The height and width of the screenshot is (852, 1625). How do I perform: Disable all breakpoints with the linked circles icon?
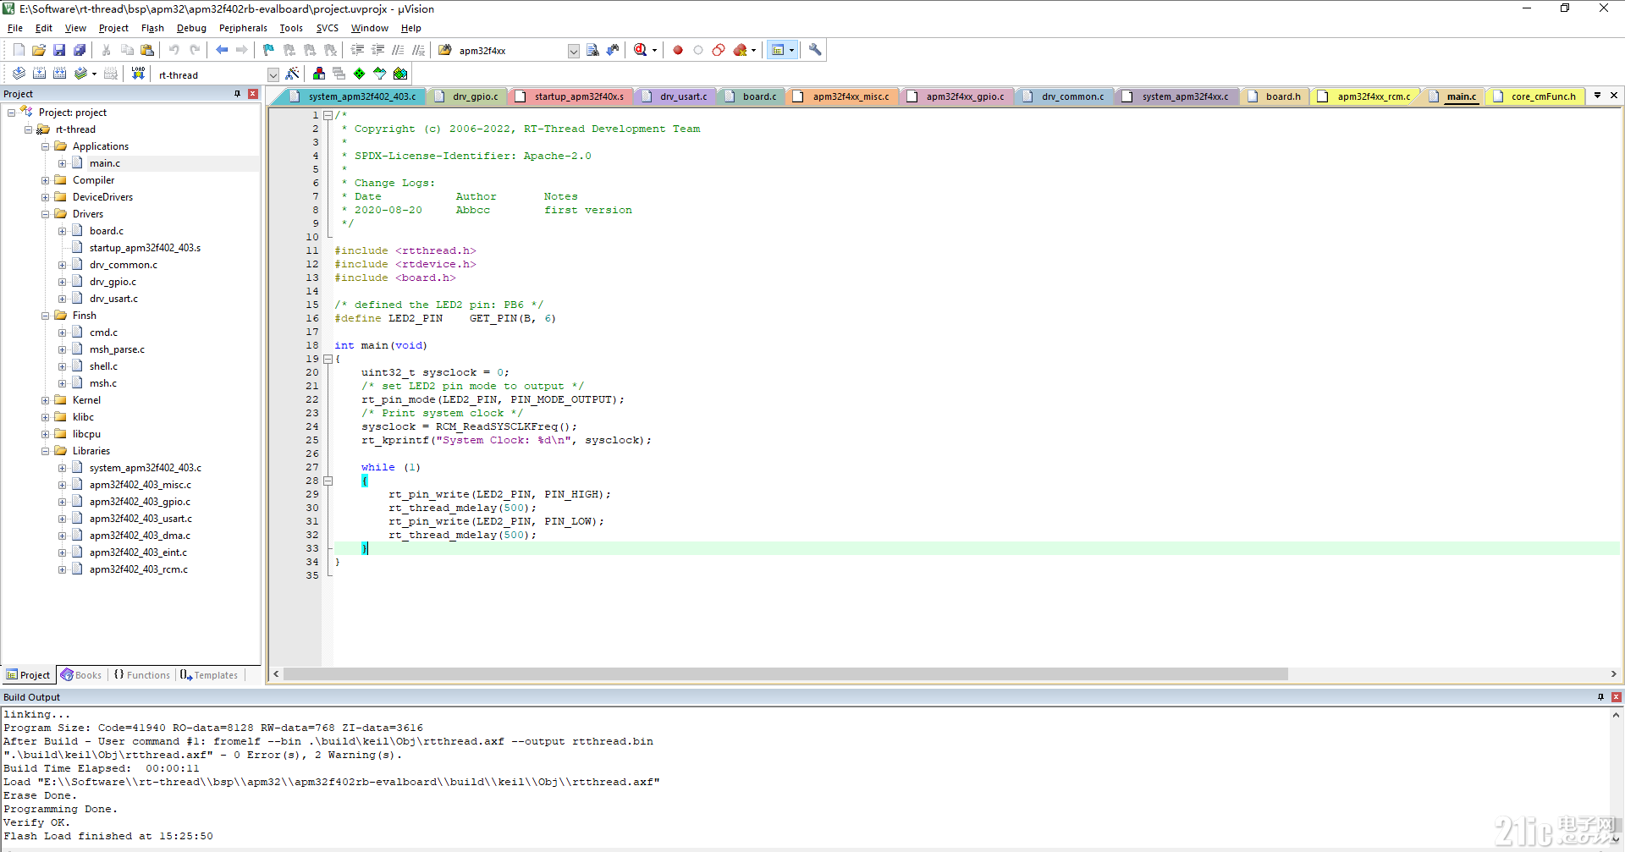[719, 50]
